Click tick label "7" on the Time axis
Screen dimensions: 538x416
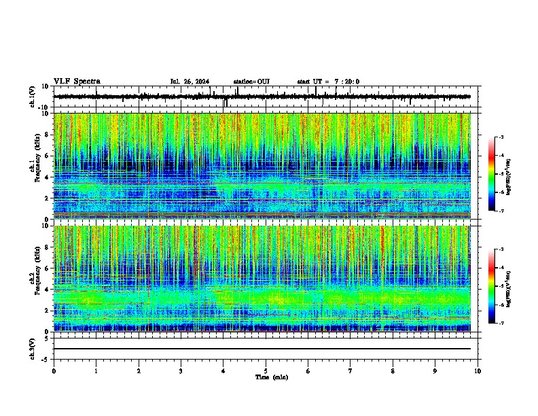pos(351,371)
